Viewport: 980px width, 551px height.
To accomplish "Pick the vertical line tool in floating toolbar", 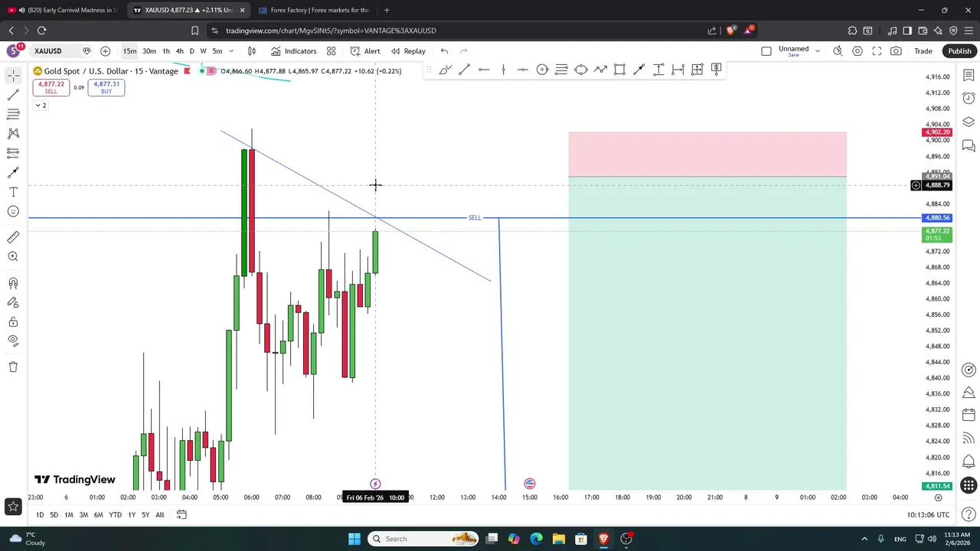I will click(x=503, y=70).
